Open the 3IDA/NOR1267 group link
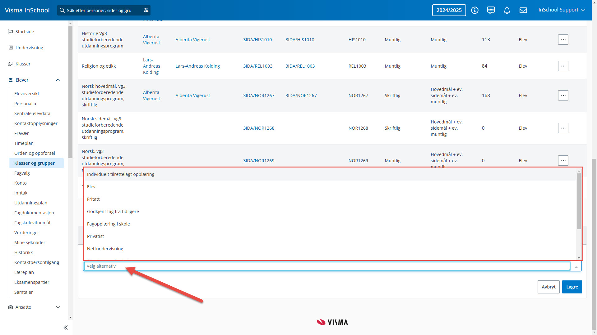Image resolution: width=597 pixels, height=335 pixels. (x=258, y=96)
